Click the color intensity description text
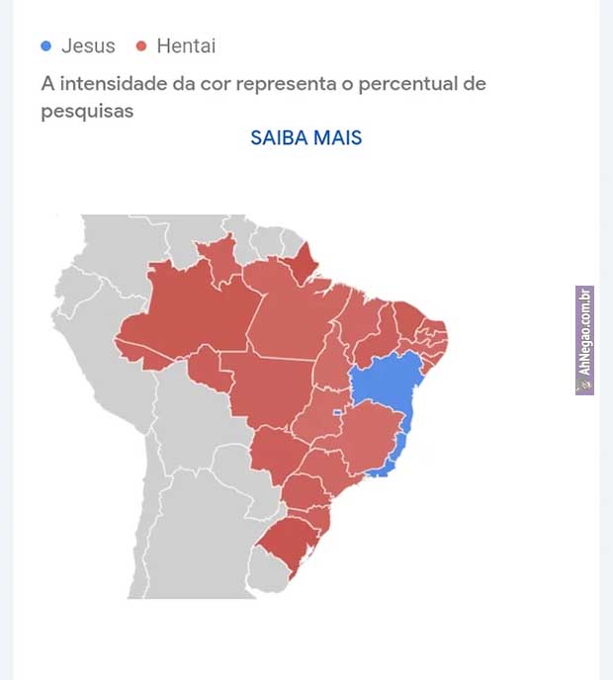Viewport: 613px width, 680px height. coord(263,96)
